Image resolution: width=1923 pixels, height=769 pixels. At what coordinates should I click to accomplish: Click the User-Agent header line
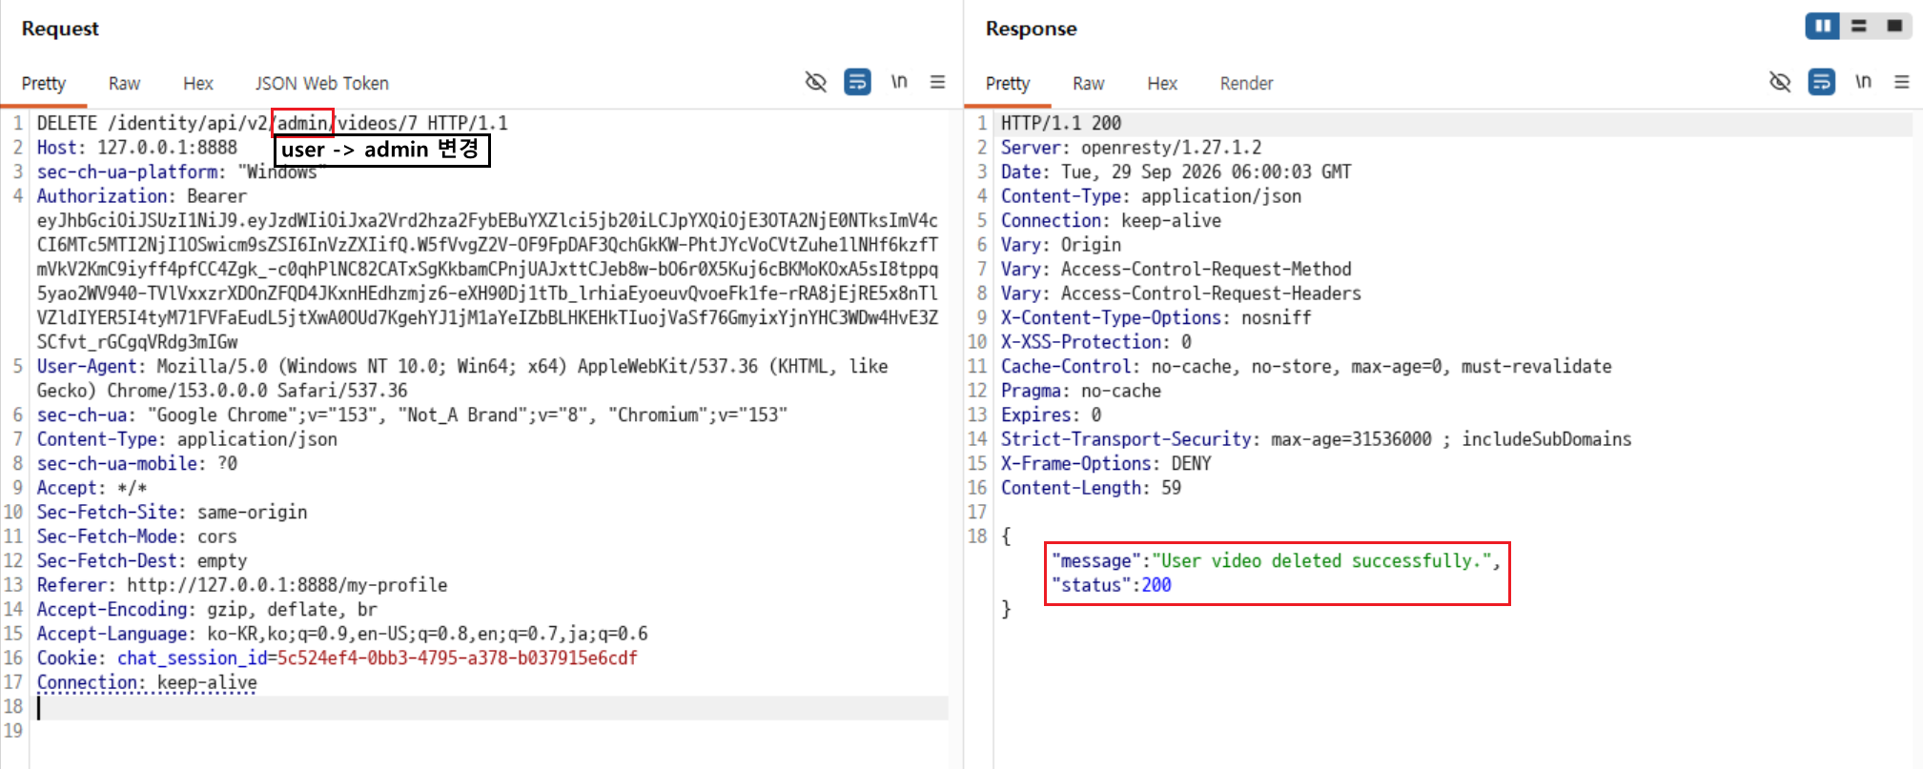point(462,378)
